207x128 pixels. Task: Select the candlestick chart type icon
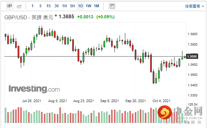point(9,6)
